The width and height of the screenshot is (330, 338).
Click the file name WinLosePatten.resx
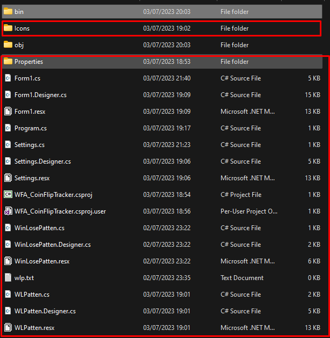(x=42, y=261)
